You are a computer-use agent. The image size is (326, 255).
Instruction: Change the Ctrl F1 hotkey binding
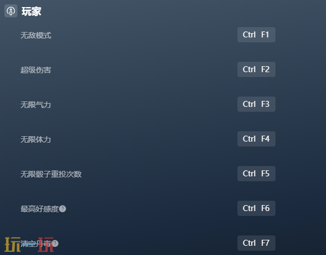point(256,35)
